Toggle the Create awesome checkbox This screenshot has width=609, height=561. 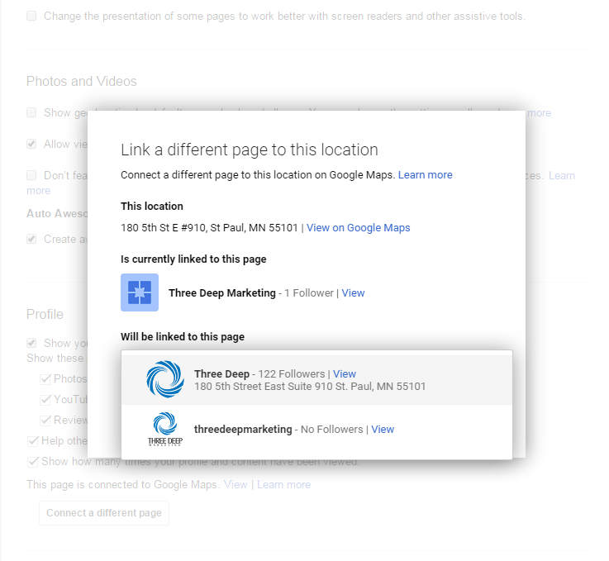(x=31, y=239)
